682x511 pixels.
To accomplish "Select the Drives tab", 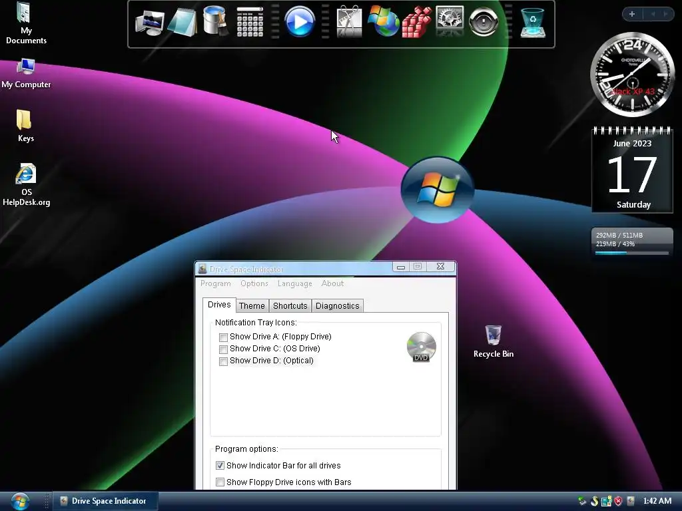I will (219, 305).
